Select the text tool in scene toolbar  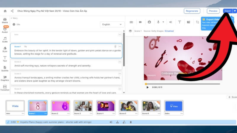pos(180,22)
